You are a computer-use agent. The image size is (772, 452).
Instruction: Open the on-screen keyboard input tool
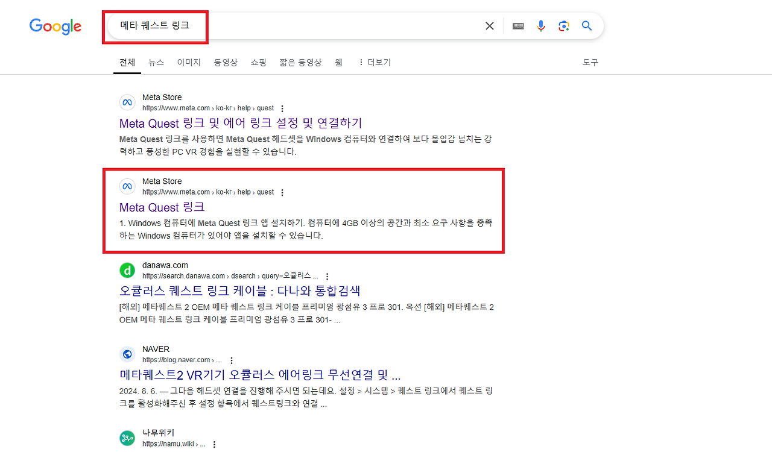[518, 26]
